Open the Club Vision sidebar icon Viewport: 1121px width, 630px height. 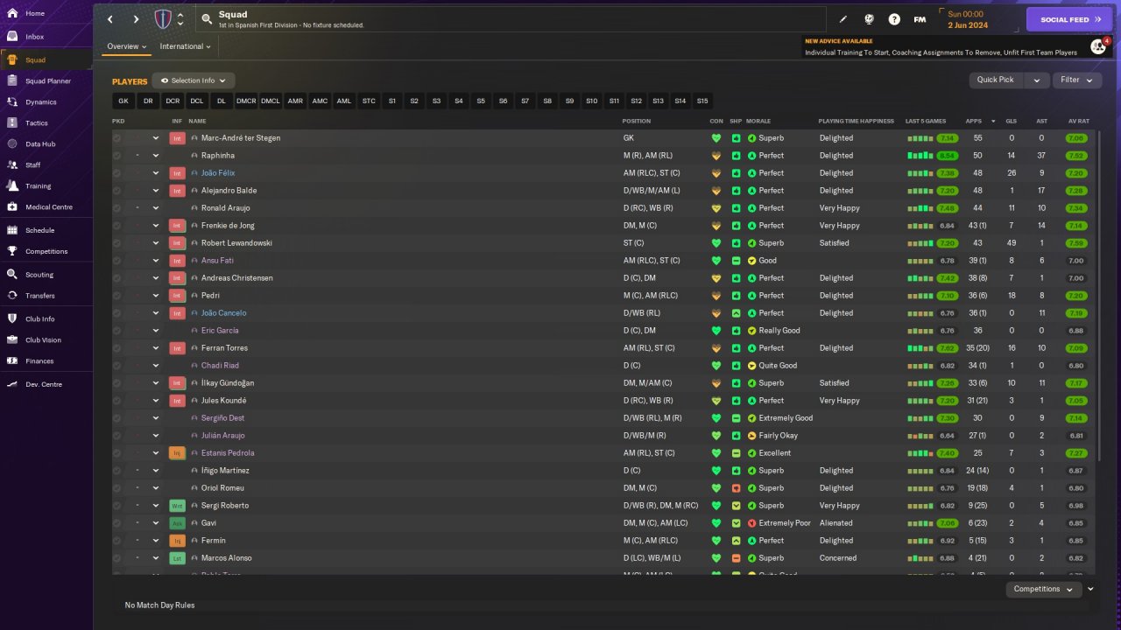[12, 339]
